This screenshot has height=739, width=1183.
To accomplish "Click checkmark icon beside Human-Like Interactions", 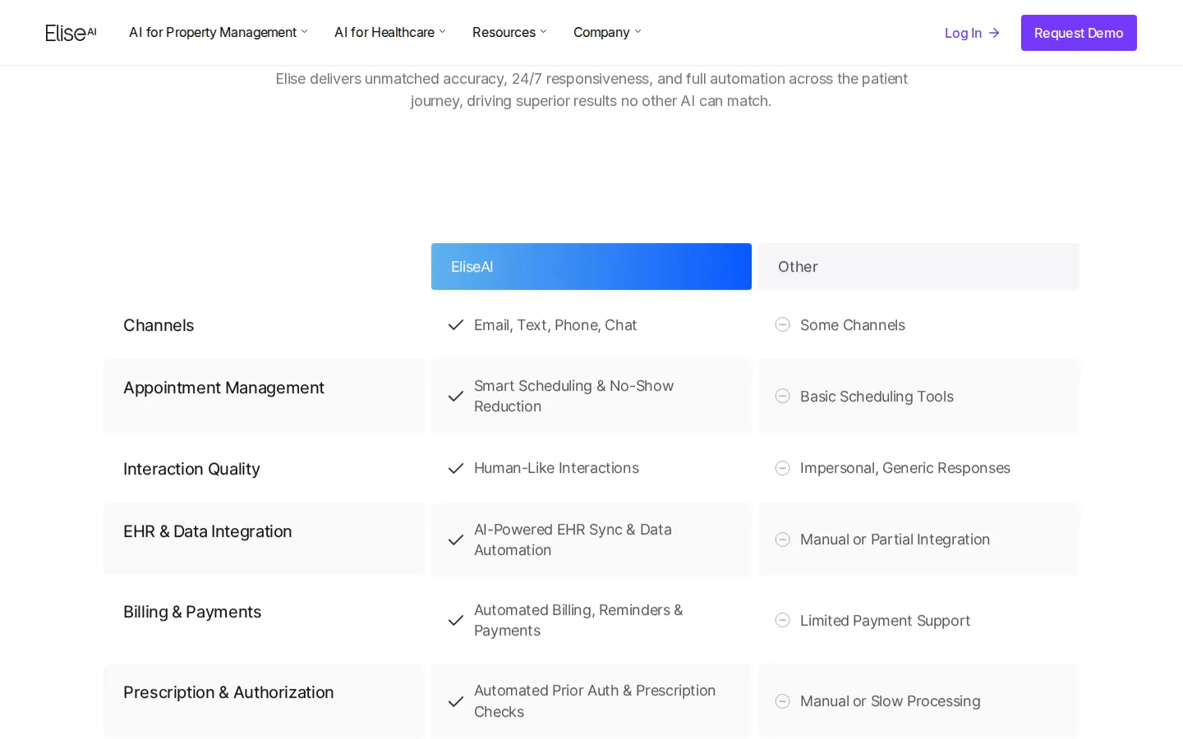I will pyautogui.click(x=456, y=468).
